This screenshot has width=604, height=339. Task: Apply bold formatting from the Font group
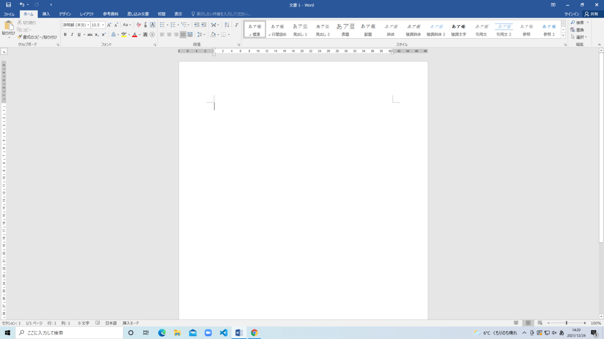tap(65, 35)
